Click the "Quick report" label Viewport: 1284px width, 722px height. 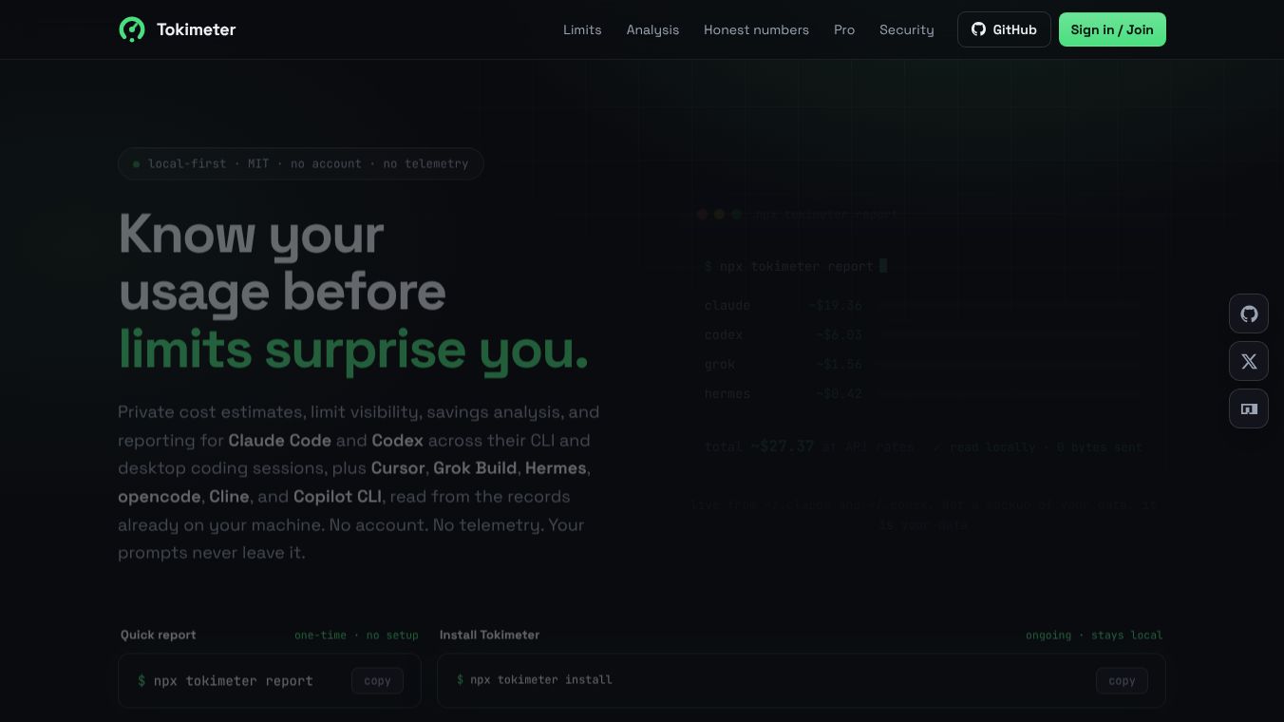tap(159, 635)
